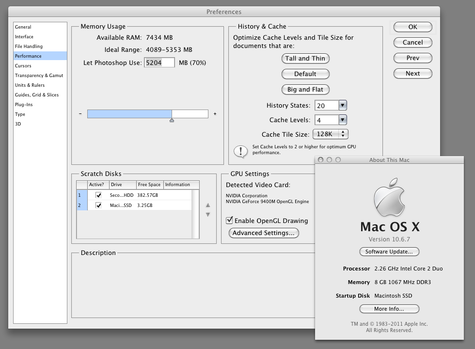475x349 pixels.
Task: Click the Software Update button
Action: coord(389,252)
